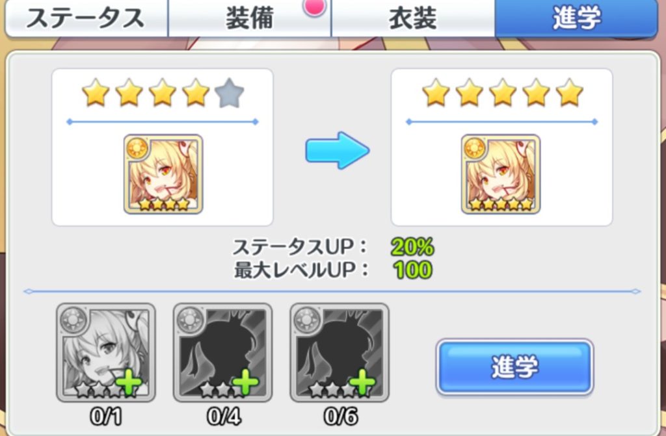This screenshot has height=436, width=666.
Task: Click the 0/6 counter label
Action: [341, 417]
